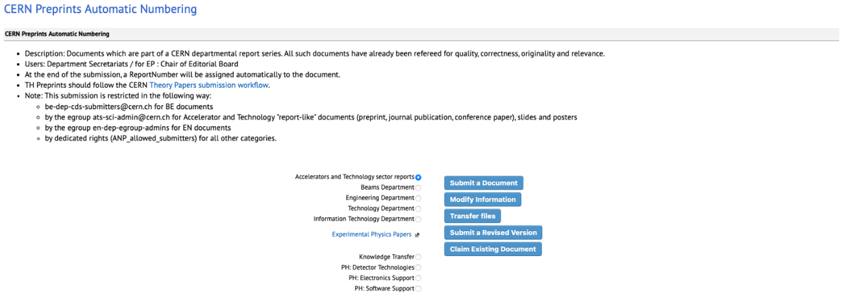Select the Technology Department radio button

click(418, 209)
